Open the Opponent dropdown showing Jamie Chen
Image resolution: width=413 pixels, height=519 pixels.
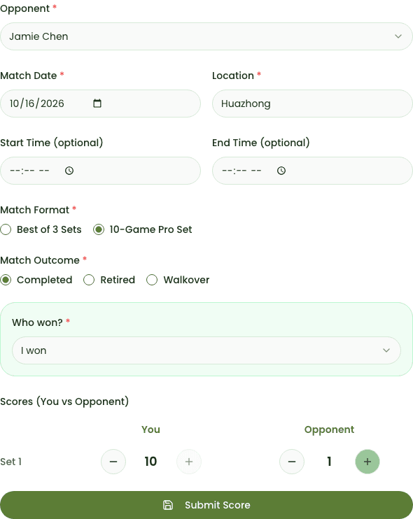206,36
